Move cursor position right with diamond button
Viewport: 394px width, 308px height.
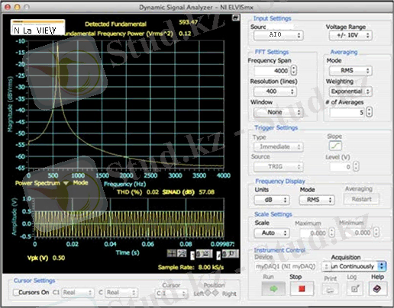pos(215,294)
